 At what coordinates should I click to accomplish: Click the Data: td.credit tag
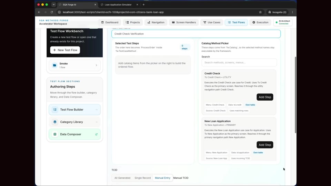click(235, 105)
